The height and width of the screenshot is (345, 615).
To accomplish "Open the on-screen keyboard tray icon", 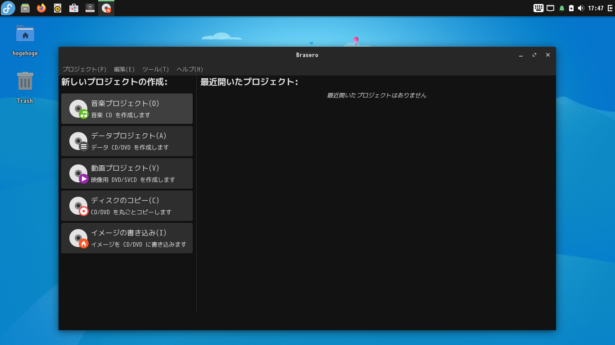I will pos(538,8).
